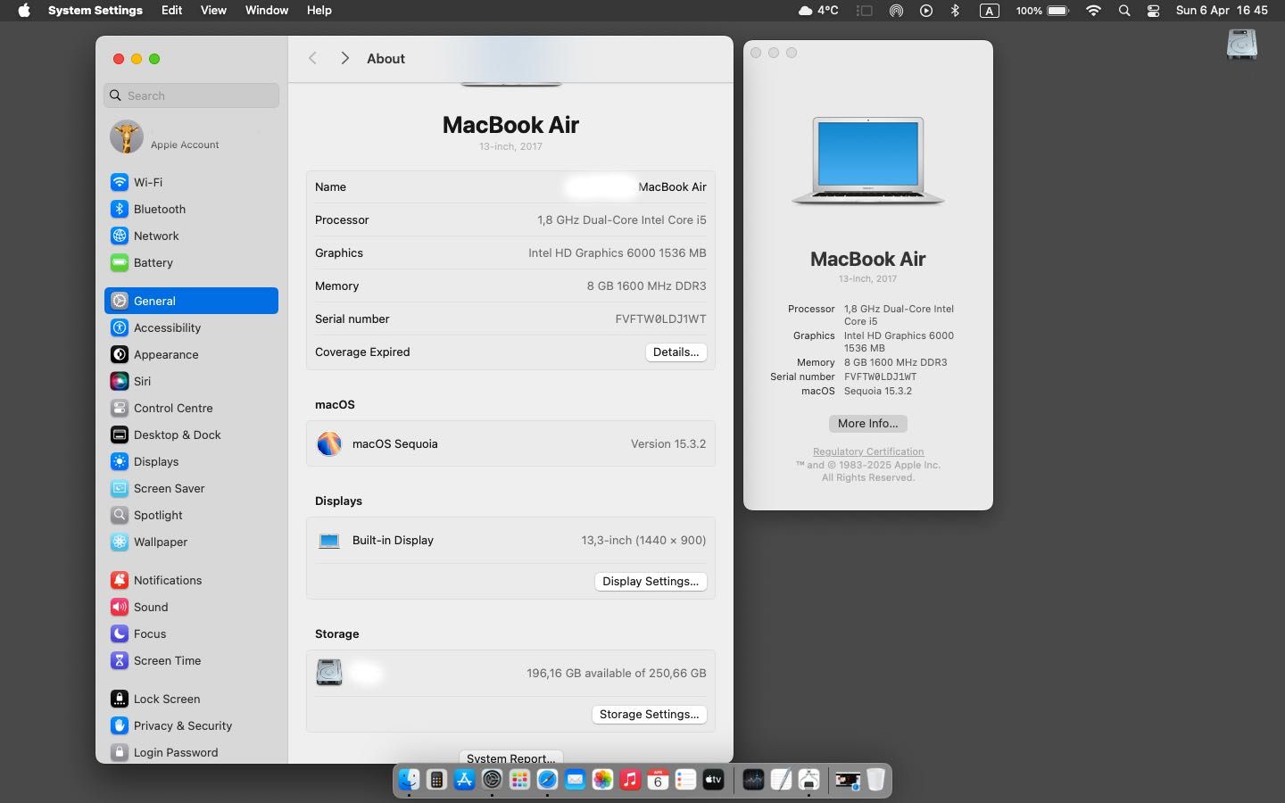Launch Calculator from the Dock
Screen dimensions: 1285x803
tap(436, 780)
